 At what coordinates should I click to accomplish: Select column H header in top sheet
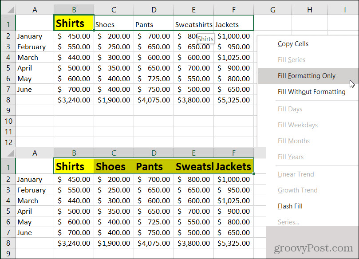pyautogui.click(x=310, y=10)
